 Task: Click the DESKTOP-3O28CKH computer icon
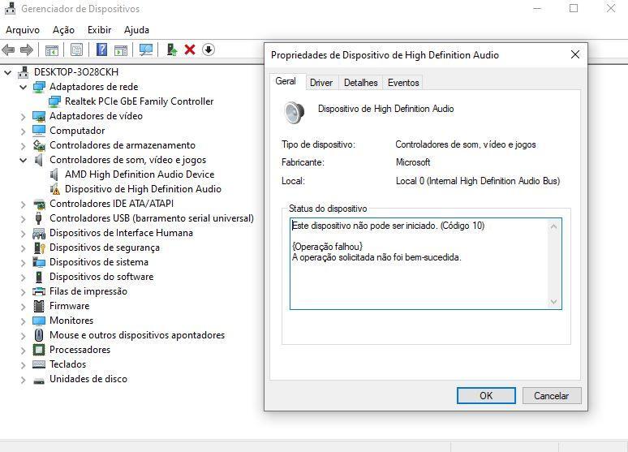tap(24, 72)
